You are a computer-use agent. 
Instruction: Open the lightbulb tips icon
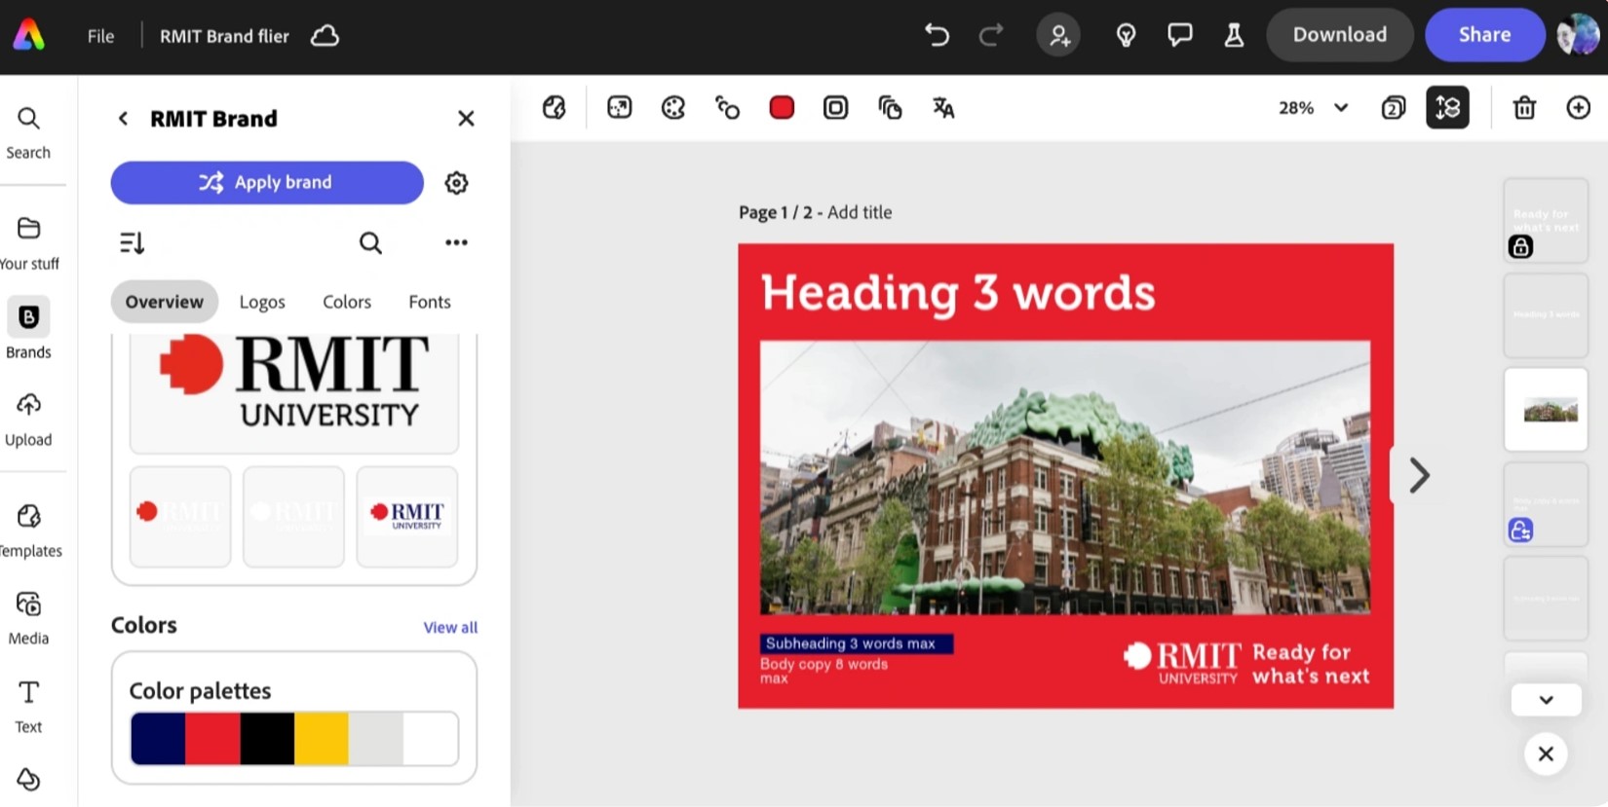click(x=1126, y=36)
